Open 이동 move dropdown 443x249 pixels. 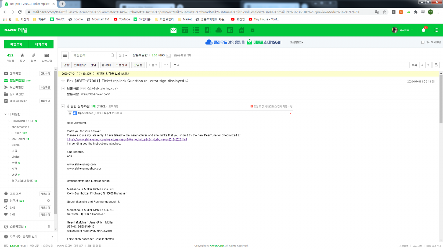tap(153, 65)
